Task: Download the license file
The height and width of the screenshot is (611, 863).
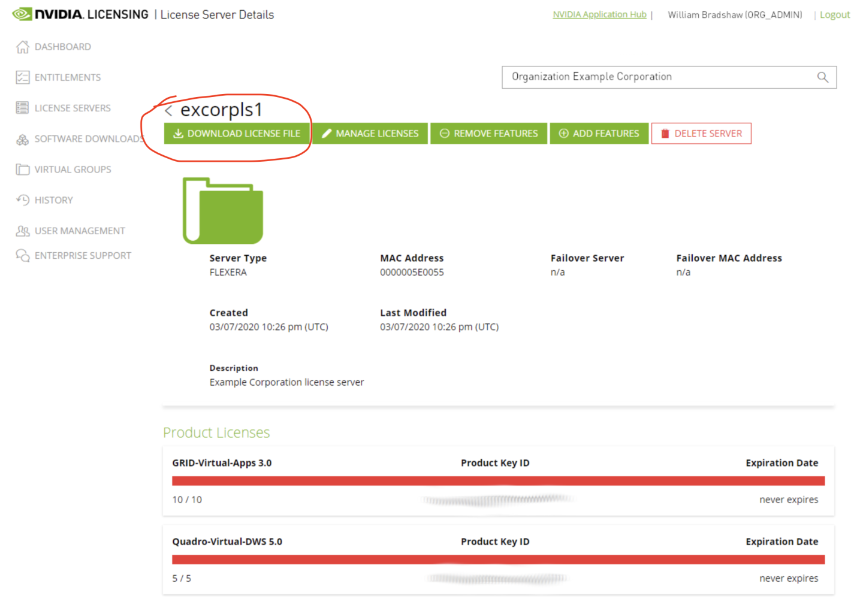Action: click(237, 134)
